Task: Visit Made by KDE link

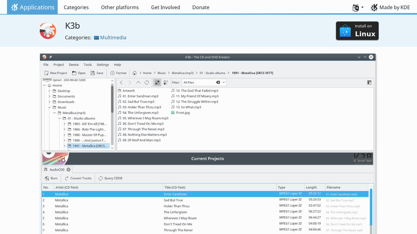Action: (390, 7)
